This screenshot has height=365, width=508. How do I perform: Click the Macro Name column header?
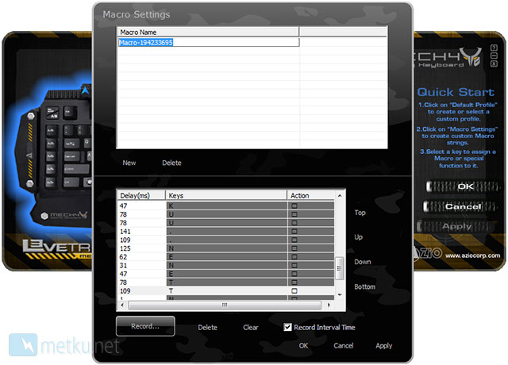click(x=208, y=32)
